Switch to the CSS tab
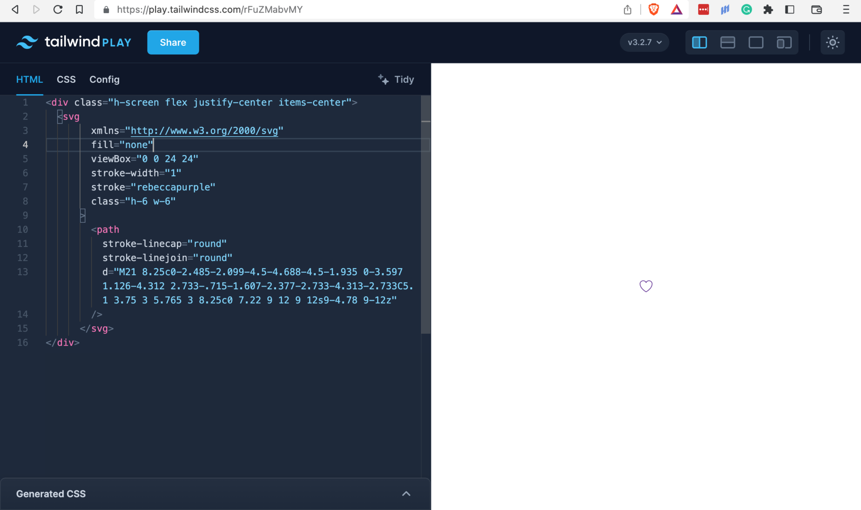Image resolution: width=861 pixels, height=510 pixels. 66,79
